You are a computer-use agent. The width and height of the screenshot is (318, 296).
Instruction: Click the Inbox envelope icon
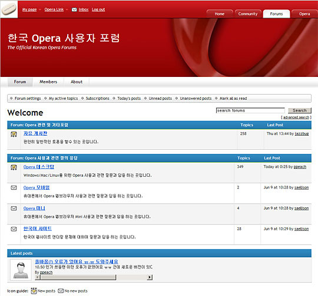(74, 9)
